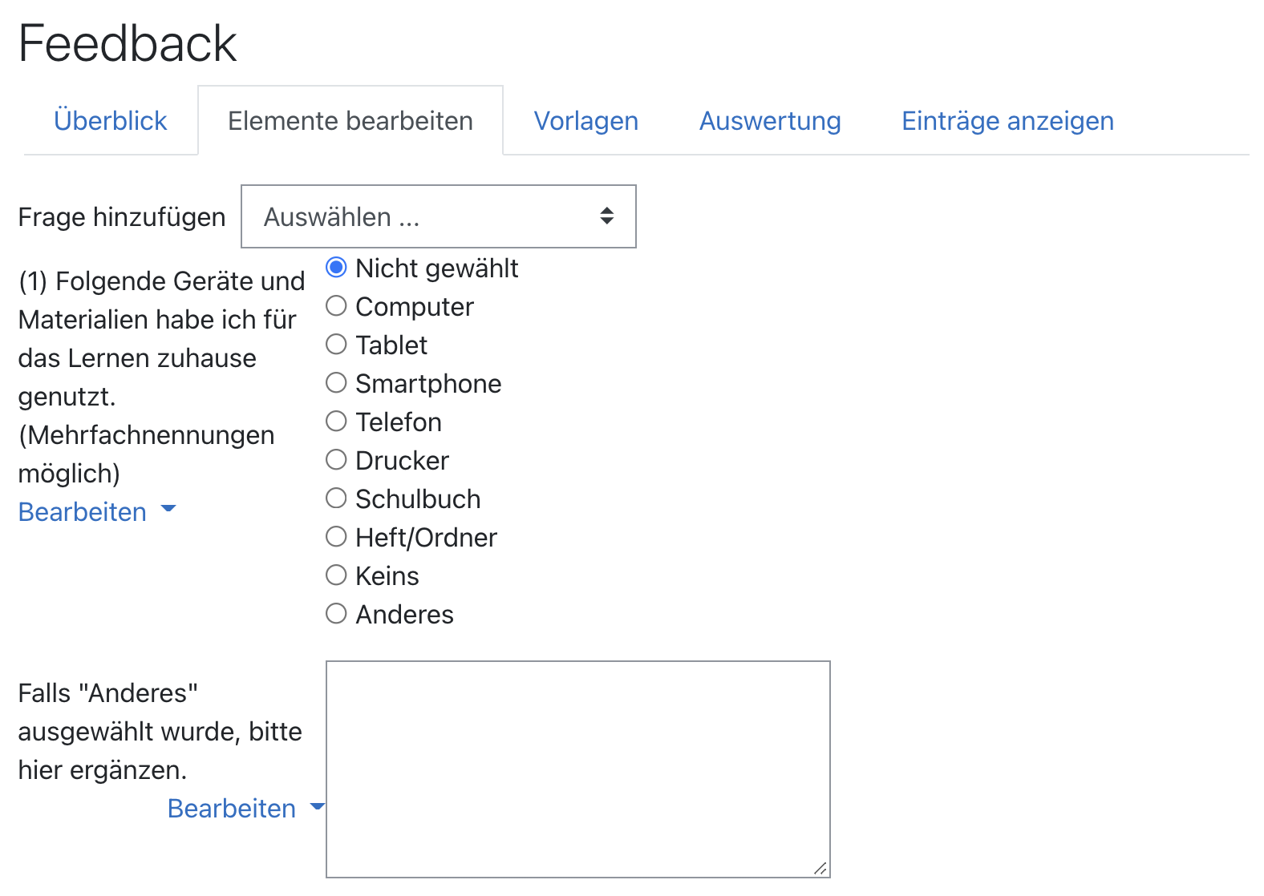Open the Überblick tab
Image resolution: width=1264 pixels, height=896 pixels.
click(x=110, y=121)
